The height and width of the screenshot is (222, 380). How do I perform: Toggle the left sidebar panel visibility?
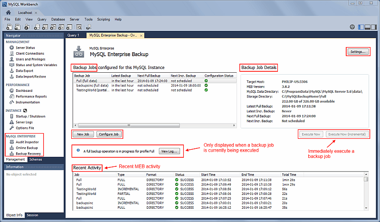(x=360, y=27)
